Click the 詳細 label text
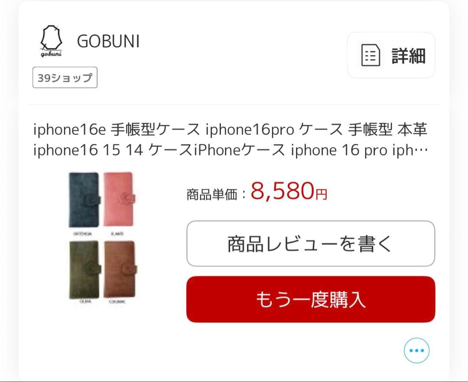The image size is (468, 382). 408,55
